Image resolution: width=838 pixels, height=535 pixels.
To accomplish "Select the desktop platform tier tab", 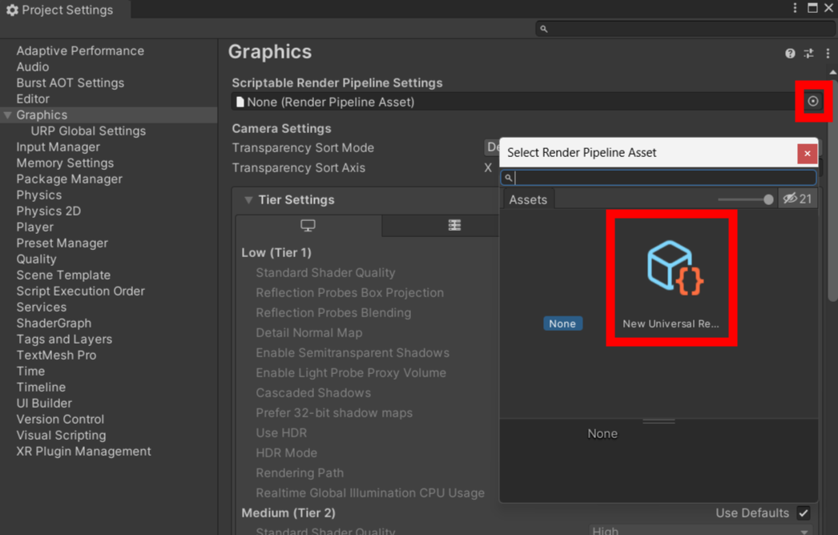I will [308, 226].
